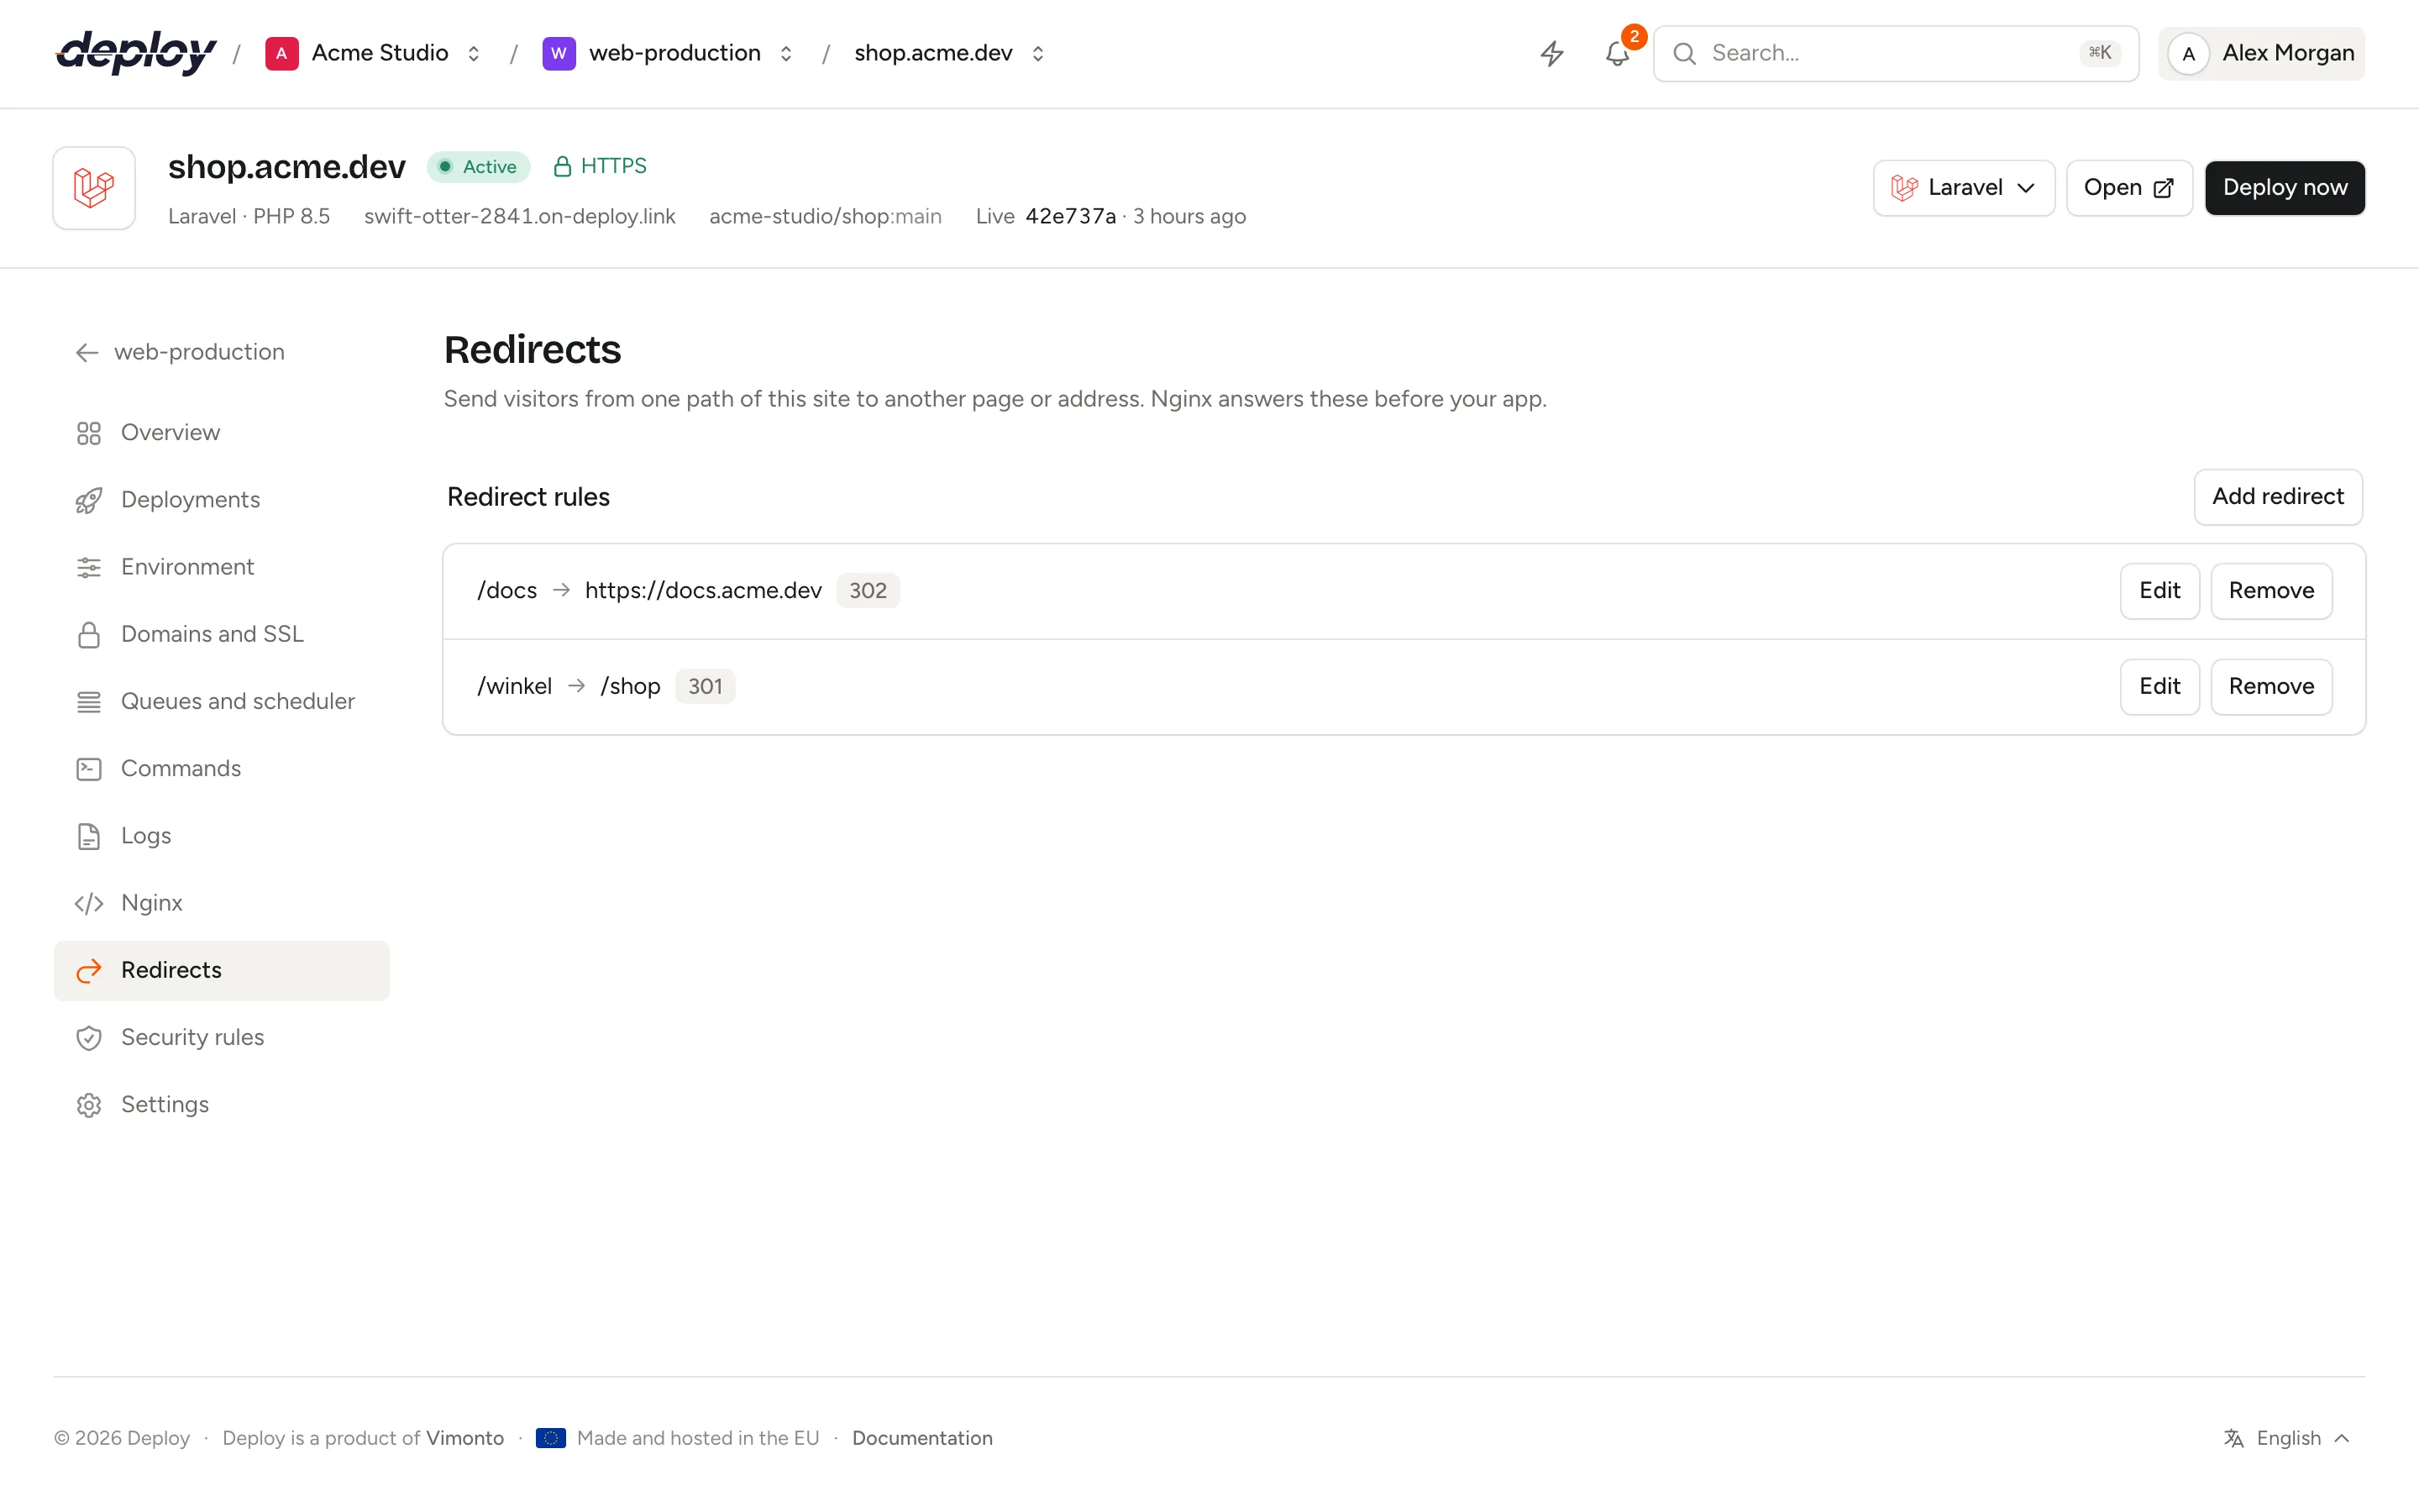Click the EU flag icon in footer
This screenshot has width=2419, height=1512.
coord(551,1438)
